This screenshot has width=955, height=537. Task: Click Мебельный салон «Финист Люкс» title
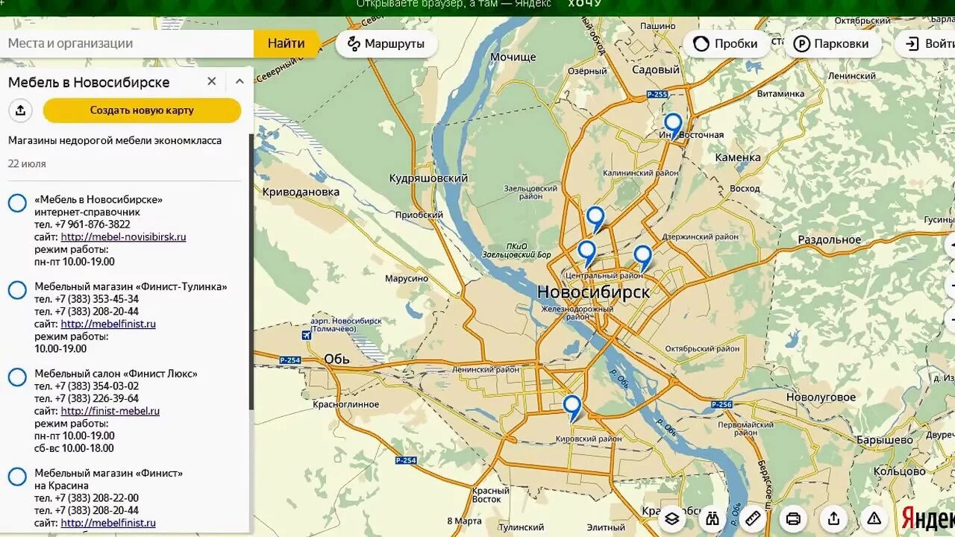tap(116, 374)
